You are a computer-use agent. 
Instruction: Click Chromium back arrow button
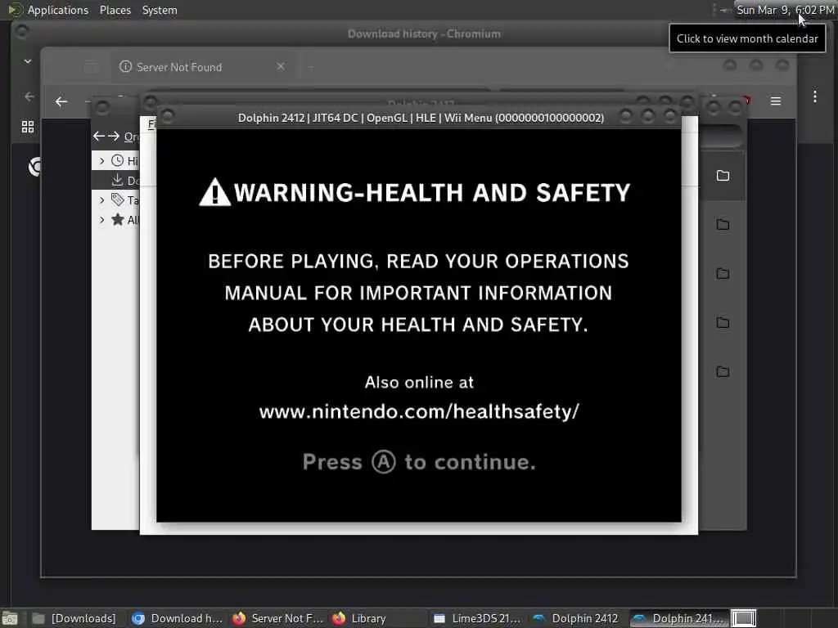click(x=29, y=96)
